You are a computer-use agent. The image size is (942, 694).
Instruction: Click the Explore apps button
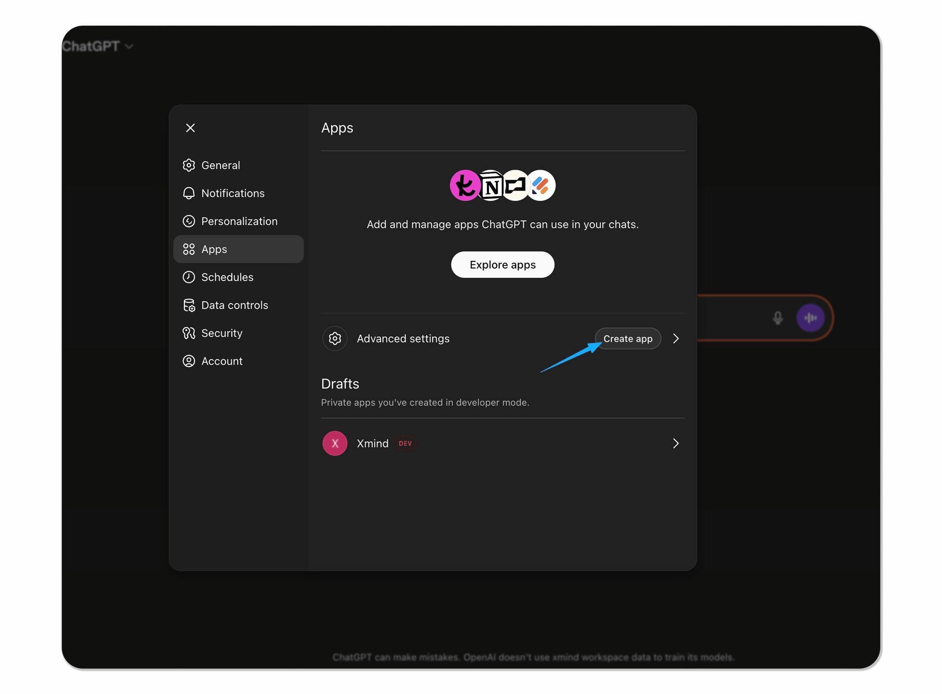[x=502, y=264]
